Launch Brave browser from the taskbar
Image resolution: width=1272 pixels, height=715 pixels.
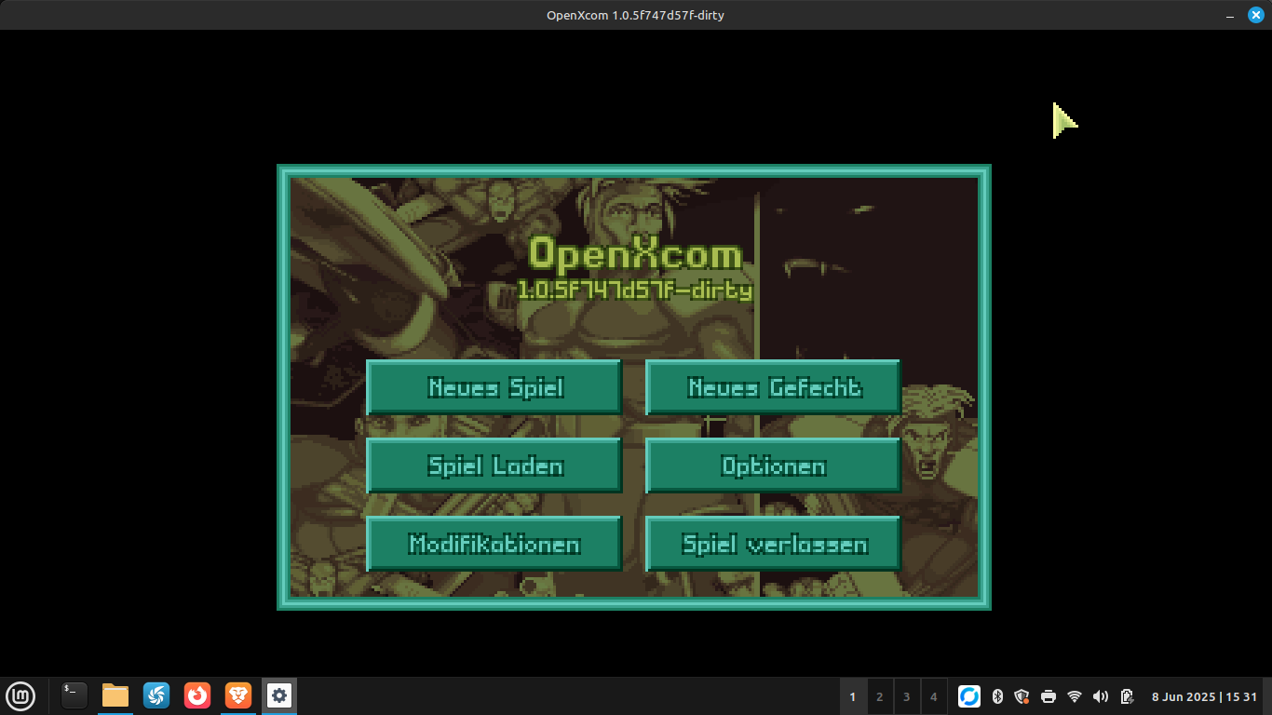click(238, 695)
